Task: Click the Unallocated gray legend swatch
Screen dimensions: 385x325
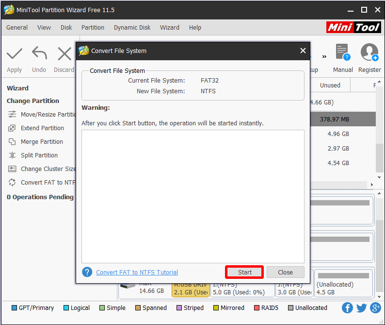Action: click(x=290, y=308)
